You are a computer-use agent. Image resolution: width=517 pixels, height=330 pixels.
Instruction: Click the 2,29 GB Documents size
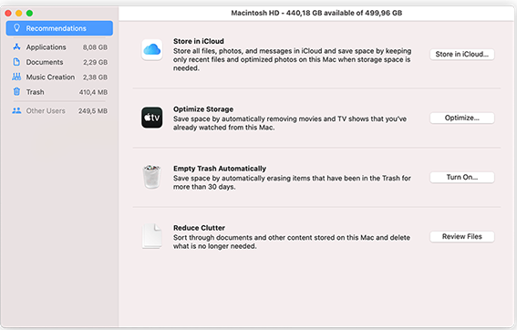tap(96, 62)
